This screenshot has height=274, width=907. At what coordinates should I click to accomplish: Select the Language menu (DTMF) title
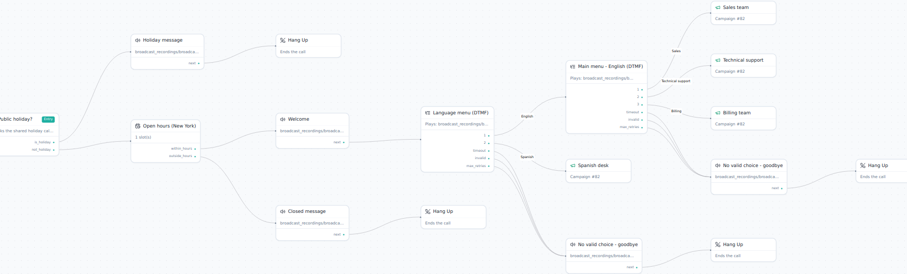pos(461,113)
